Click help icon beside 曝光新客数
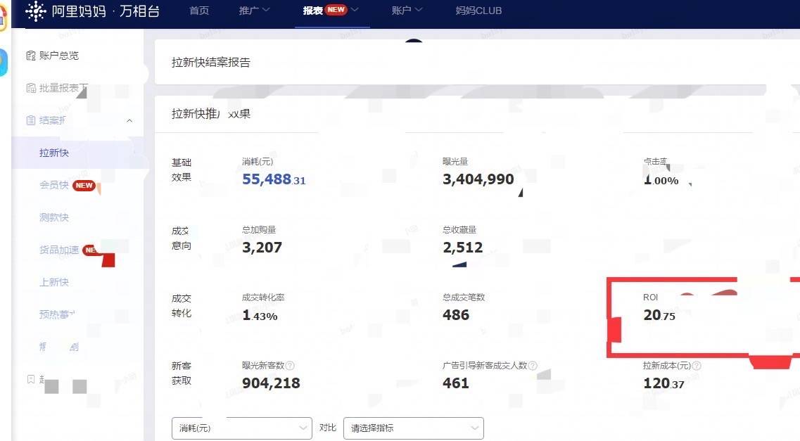The height and width of the screenshot is (441, 800). [290, 366]
